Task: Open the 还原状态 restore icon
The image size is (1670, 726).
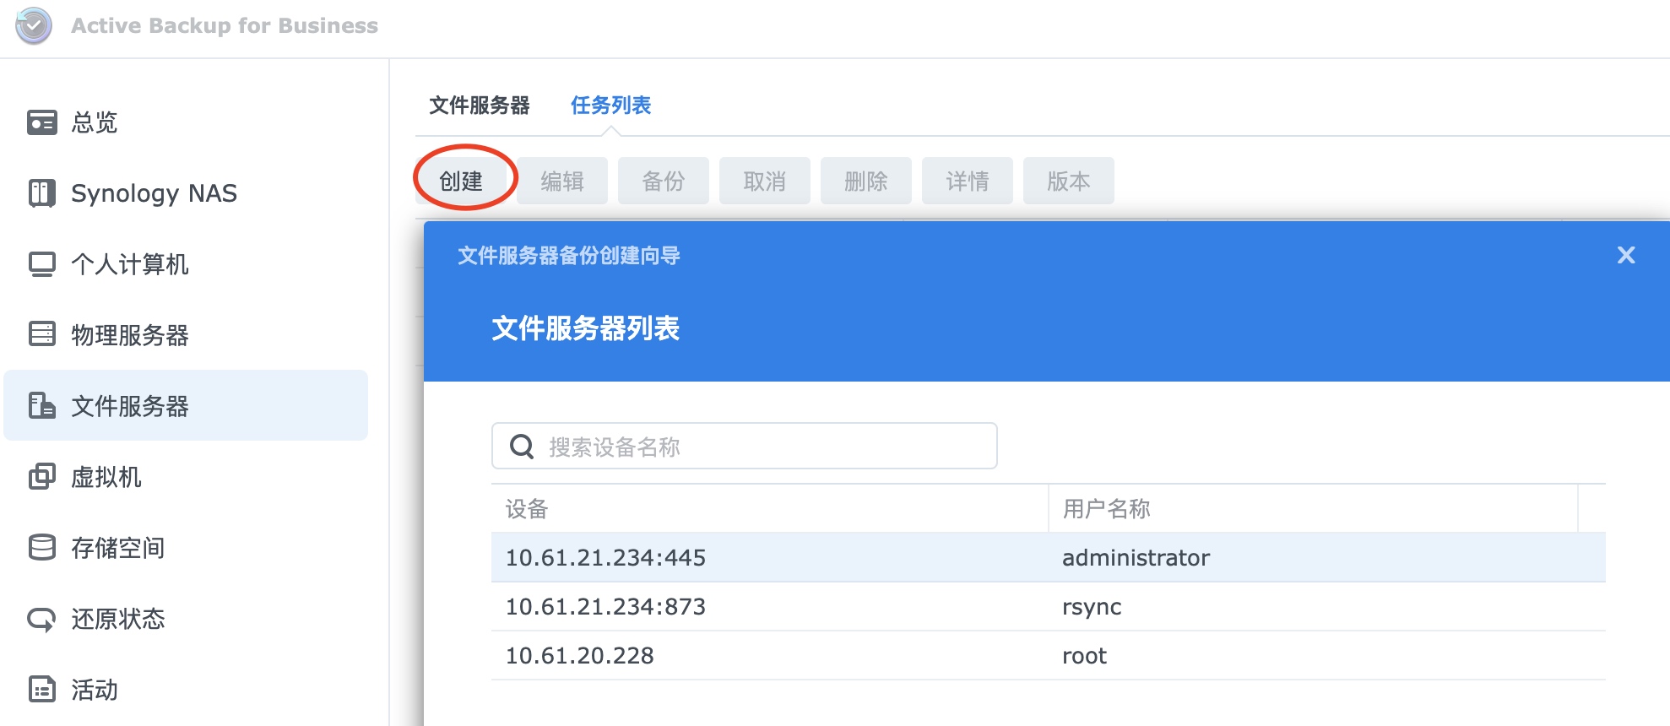Action: point(42,619)
